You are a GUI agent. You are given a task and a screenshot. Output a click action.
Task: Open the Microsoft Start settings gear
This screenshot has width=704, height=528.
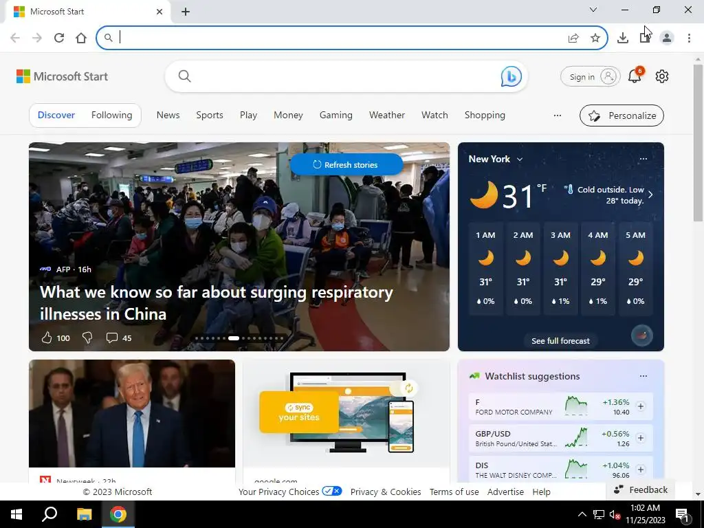pyautogui.click(x=662, y=76)
